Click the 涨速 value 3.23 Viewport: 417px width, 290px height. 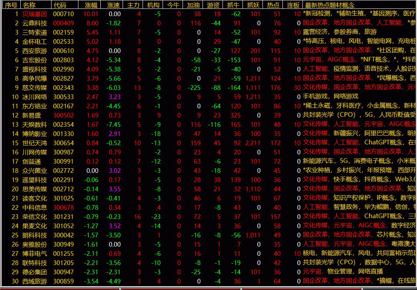pyautogui.click(x=115, y=97)
